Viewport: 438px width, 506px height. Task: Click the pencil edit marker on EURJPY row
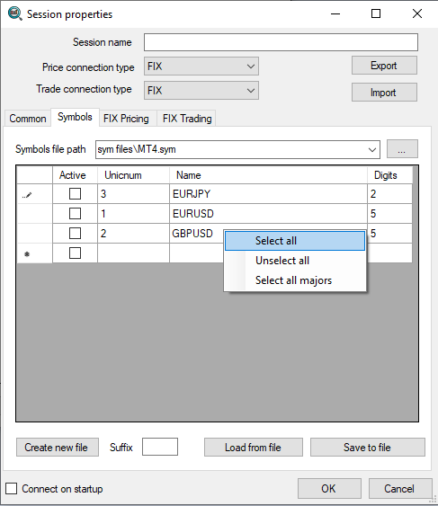[27, 195]
